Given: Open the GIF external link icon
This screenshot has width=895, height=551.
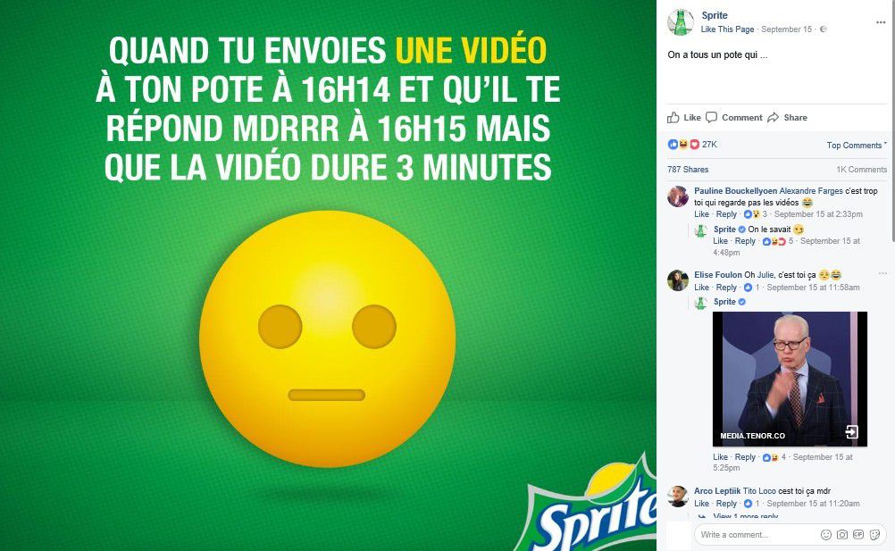Looking at the screenshot, I should [851, 432].
